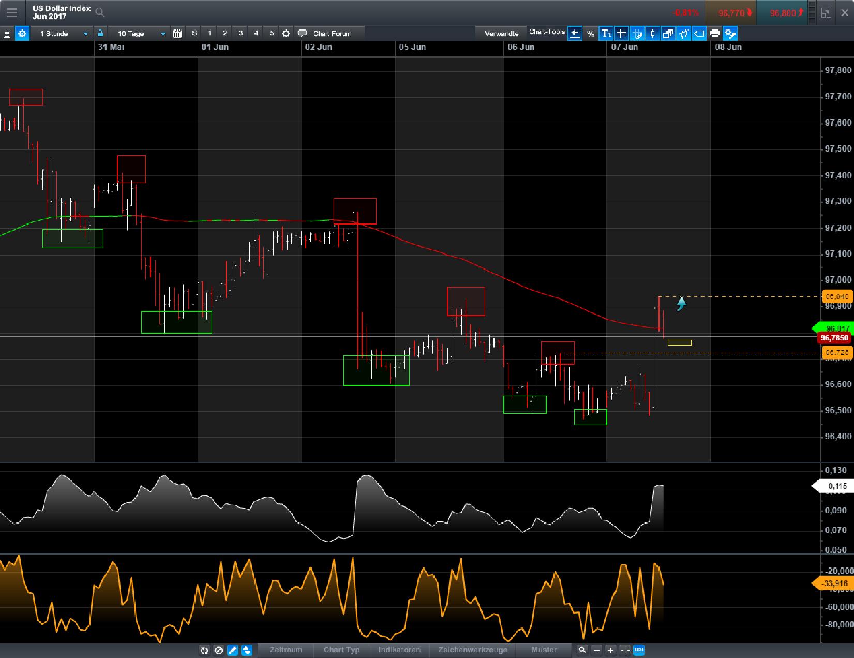The height and width of the screenshot is (658, 854).
Task: Open the Indikatoren menu
Action: pos(398,650)
